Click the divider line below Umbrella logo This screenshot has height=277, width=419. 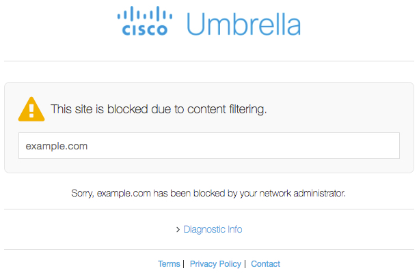(209, 61)
